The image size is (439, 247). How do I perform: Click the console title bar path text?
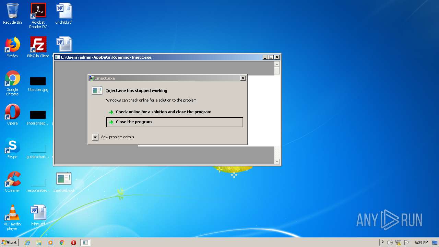(106, 57)
